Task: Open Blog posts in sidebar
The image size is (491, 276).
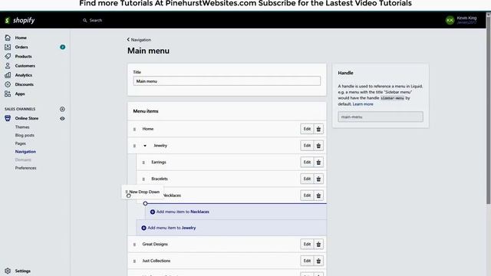Action: [x=25, y=135]
